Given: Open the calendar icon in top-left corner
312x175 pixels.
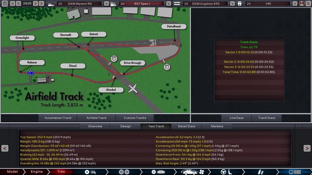Looking at the screenshot, I should (5, 4).
